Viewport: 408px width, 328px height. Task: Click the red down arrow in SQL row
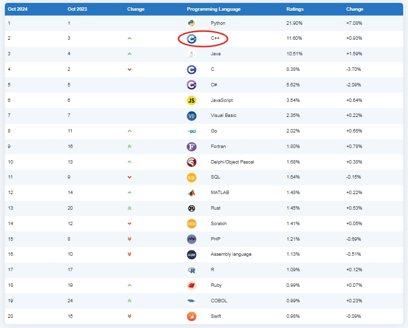130,177
